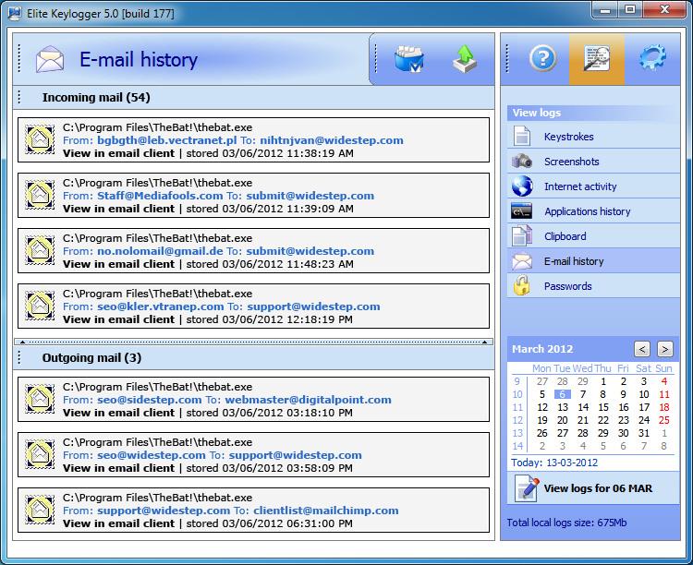This screenshot has height=565, width=693.
Task: Go to next month in calendar
Action: pyautogui.click(x=664, y=349)
